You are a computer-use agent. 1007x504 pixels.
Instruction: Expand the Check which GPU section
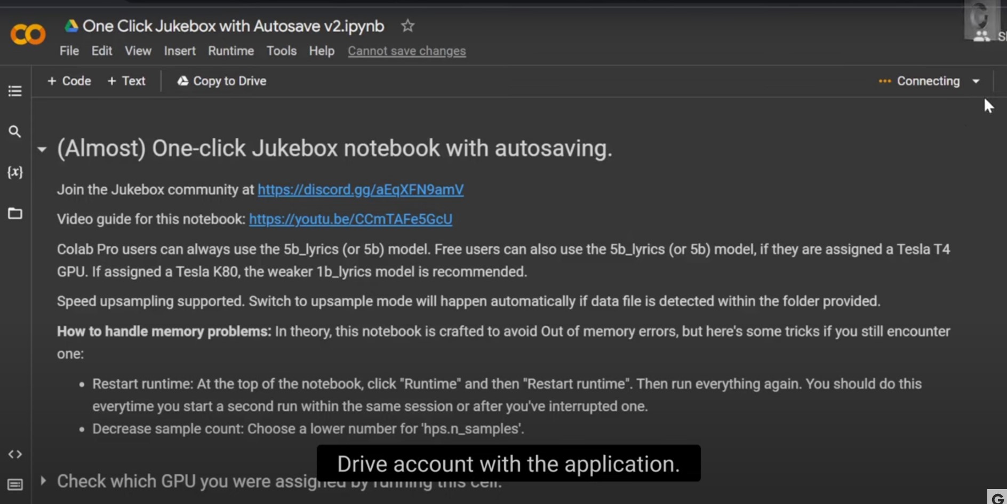click(x=43, y=481)
